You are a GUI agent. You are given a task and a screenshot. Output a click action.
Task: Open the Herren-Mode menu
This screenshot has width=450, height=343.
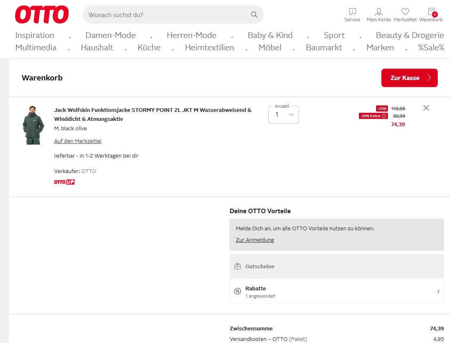191,35
